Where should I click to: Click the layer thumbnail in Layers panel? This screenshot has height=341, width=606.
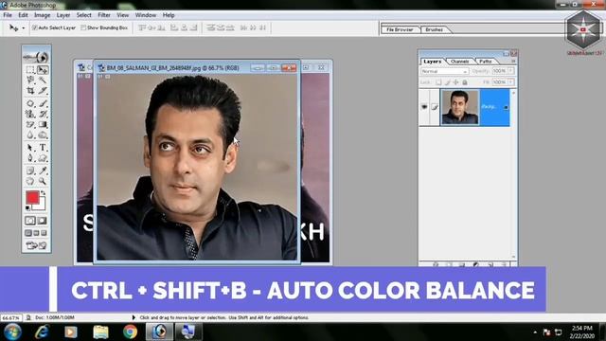click(459, 107)
